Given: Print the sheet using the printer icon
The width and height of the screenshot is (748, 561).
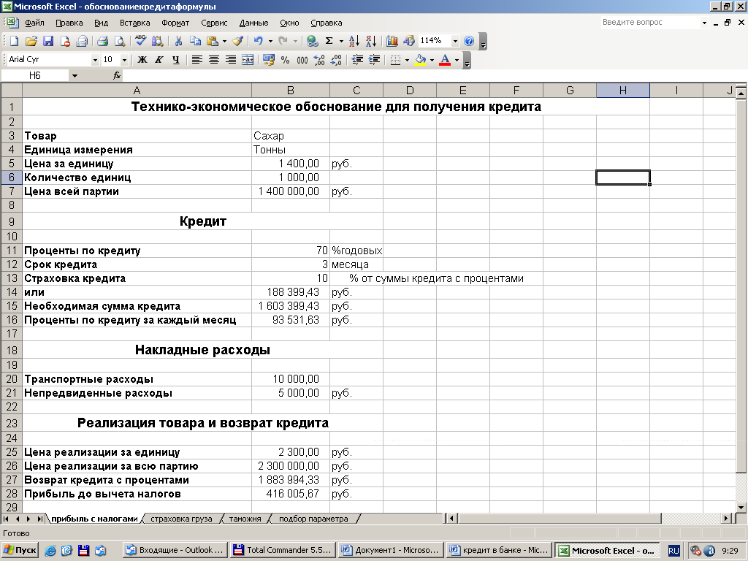Looking at the screenshot, I should click(x=102, y=41).
